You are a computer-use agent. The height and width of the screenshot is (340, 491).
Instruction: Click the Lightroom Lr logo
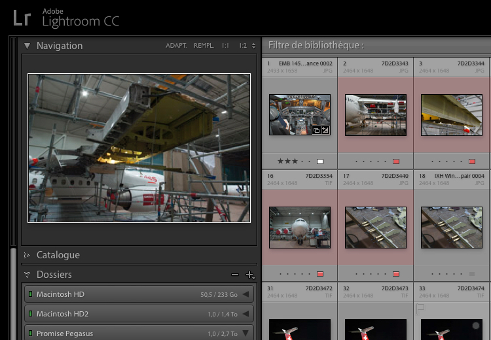[22, 18]
